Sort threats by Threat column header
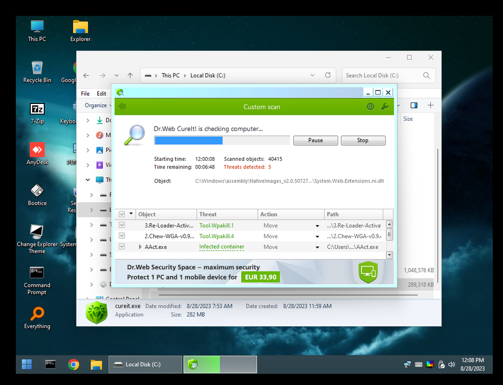The width and height of the screenshot is (503, 385). [x=227, y=214]
